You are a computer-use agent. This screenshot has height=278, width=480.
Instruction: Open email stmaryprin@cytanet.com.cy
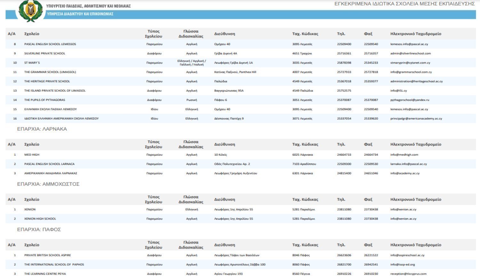coord(410,63)
